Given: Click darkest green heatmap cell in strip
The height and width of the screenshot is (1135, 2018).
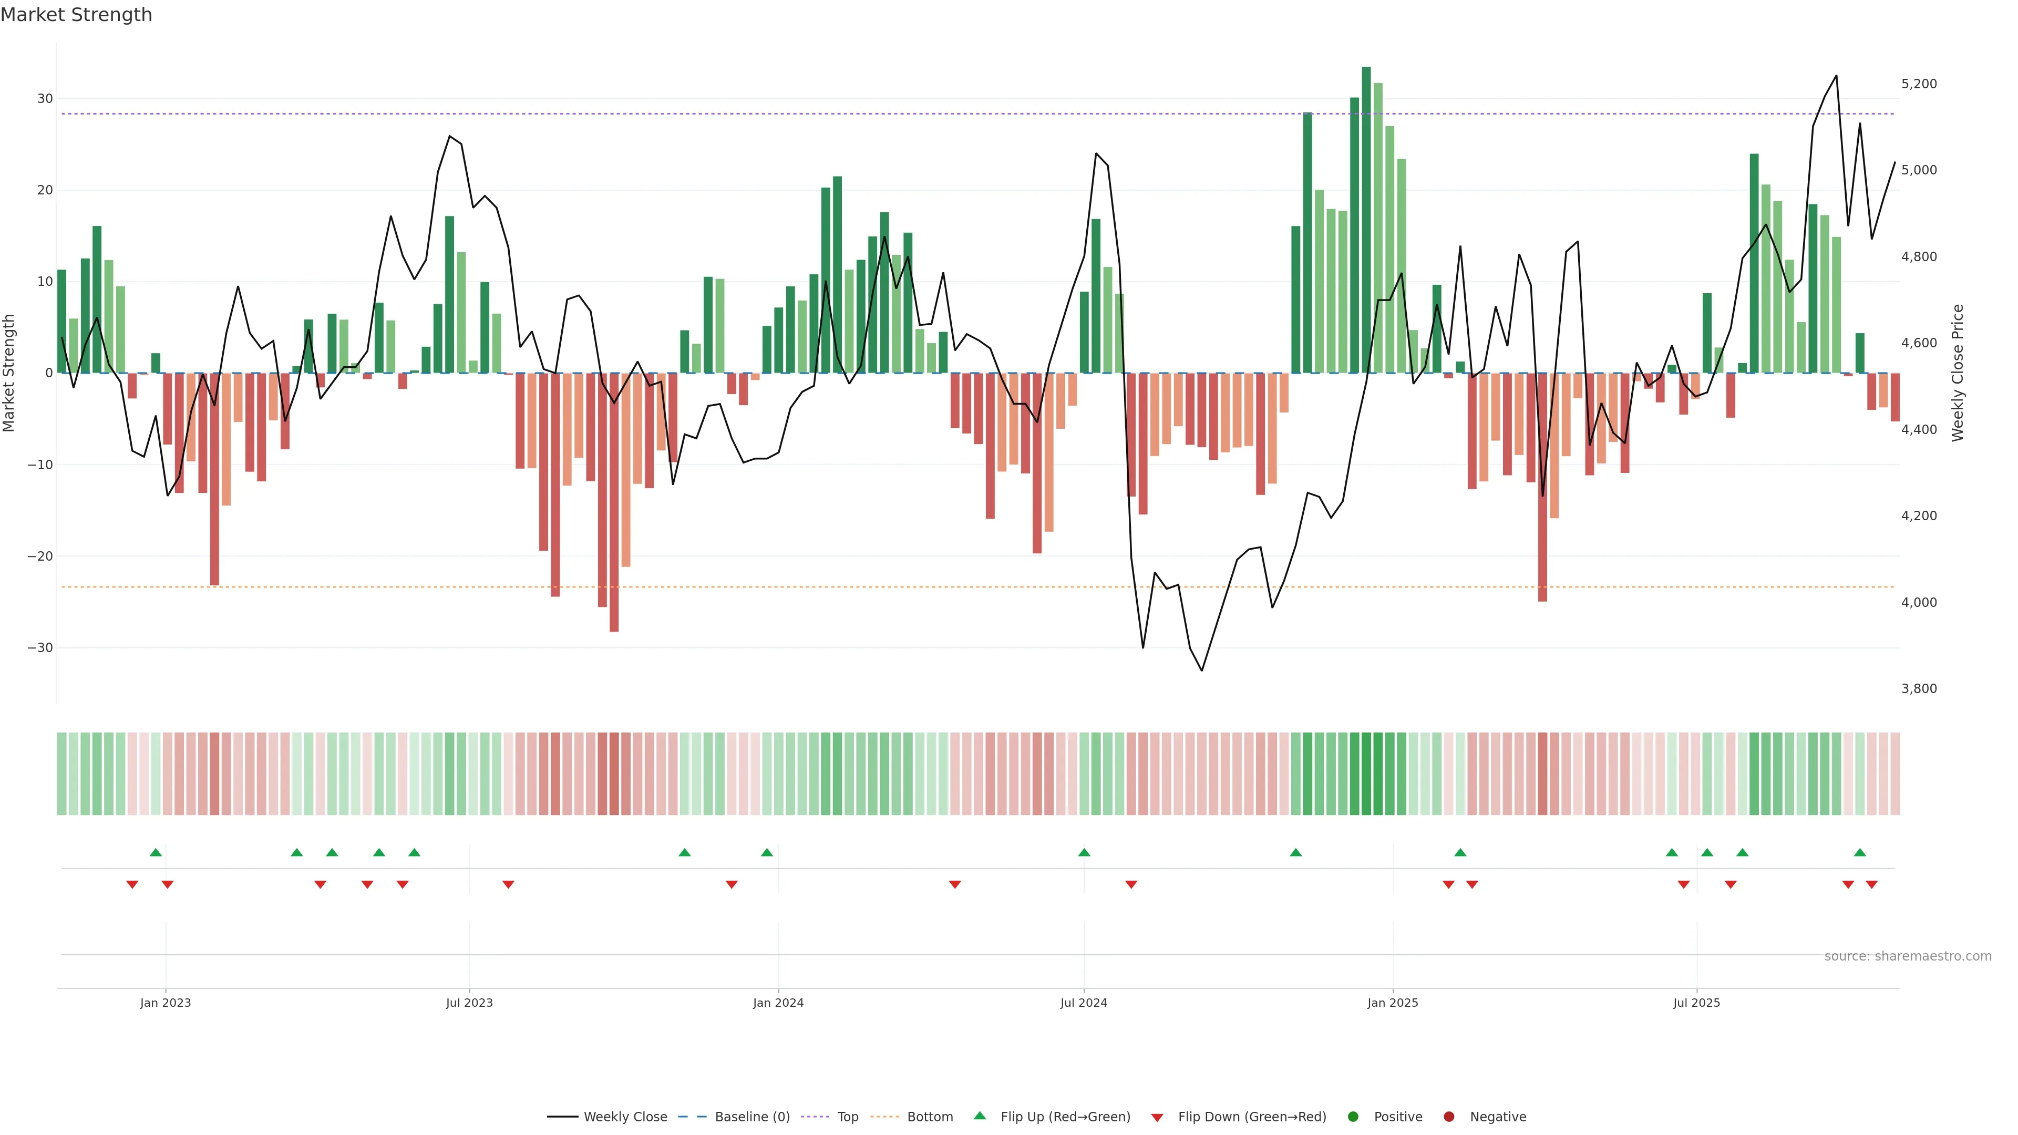Looking at the screenshot, I should 1366,774.
